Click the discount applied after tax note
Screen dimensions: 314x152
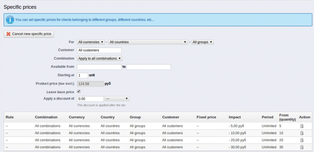(x=101, y=105)
